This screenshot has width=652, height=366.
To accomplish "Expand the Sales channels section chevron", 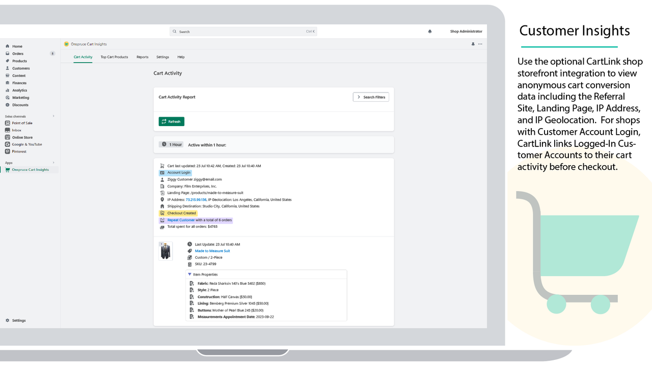I will pyautogui.click(x=53, y=116).
